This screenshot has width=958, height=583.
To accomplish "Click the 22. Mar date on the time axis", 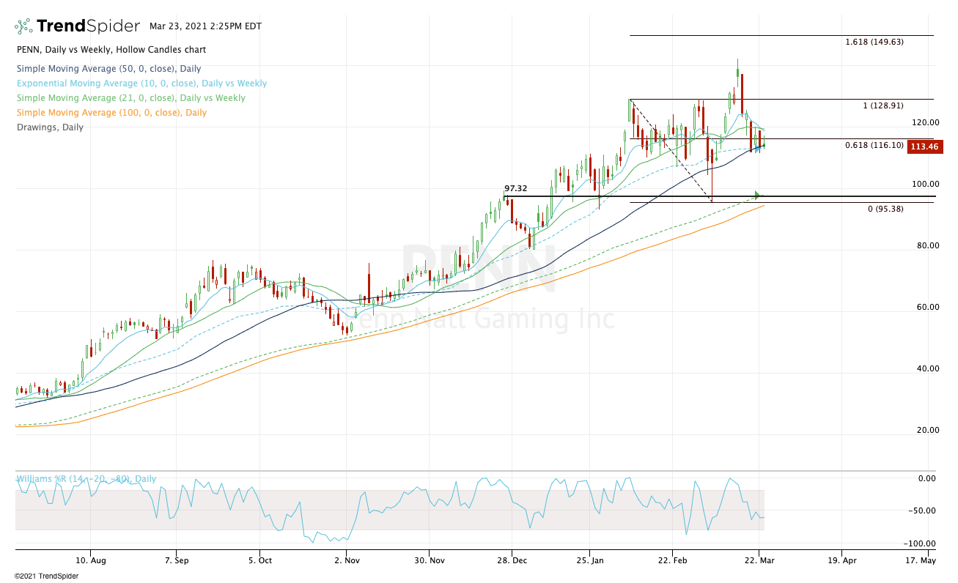I will [x=759, y=560].
